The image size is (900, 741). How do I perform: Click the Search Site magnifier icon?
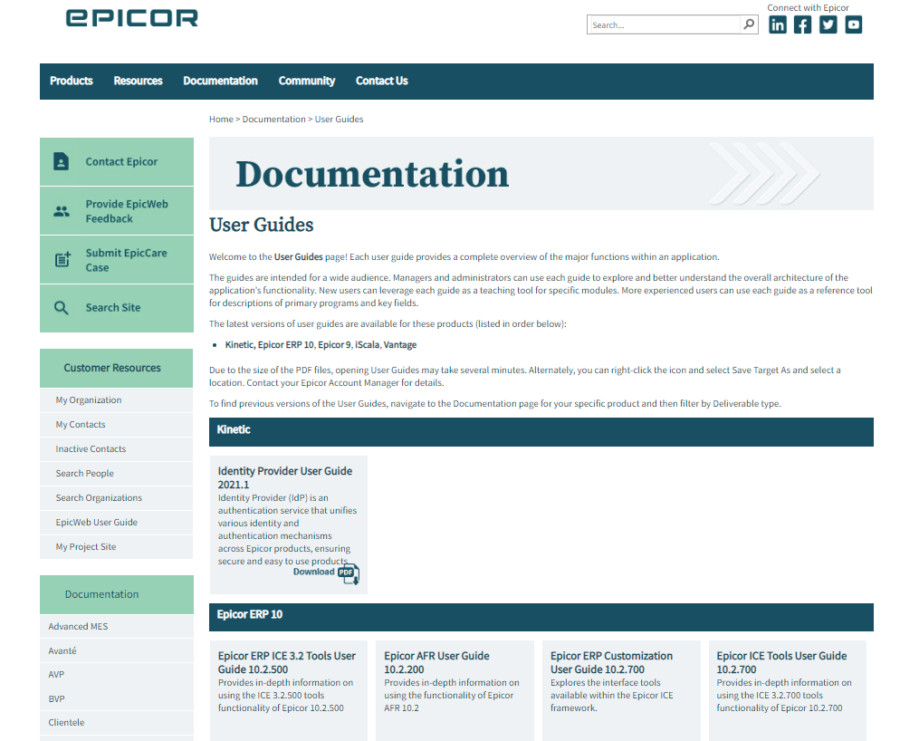point(62,308)
